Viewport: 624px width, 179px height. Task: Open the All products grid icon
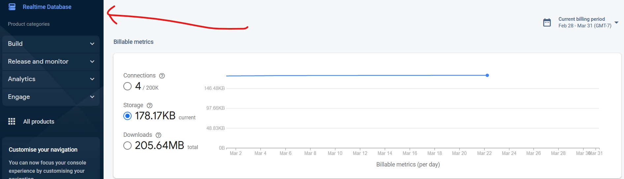point(12,121)
